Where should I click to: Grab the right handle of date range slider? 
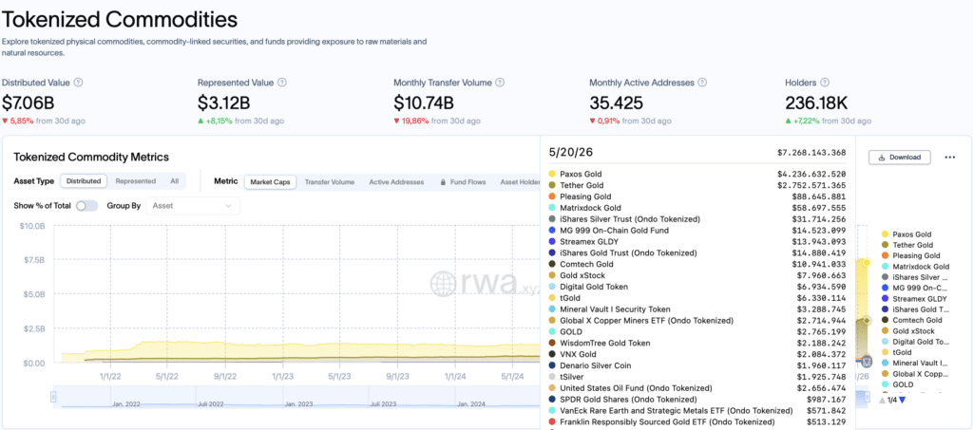click(868, 397)
